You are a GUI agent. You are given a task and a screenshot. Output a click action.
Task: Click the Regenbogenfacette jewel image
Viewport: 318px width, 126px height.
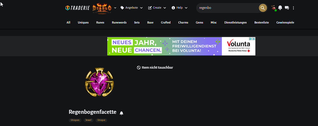(x=99, y=82)
